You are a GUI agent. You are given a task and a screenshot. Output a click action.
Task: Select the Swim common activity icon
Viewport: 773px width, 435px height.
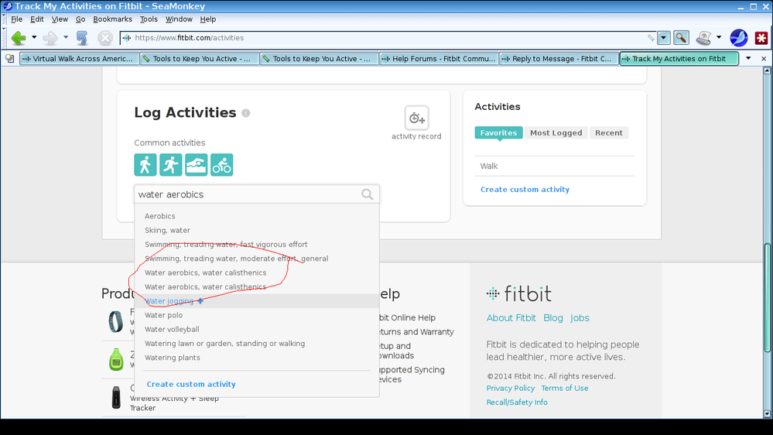click(x=197, y=165)
